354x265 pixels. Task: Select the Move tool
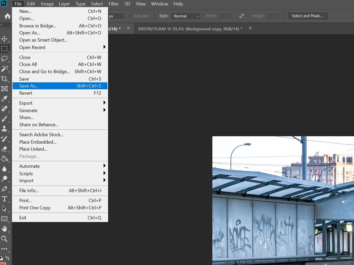(x=4, y=39)
